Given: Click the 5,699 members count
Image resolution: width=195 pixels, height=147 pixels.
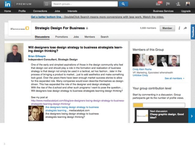Looking at the screenshot, I should tap(148, 28).
